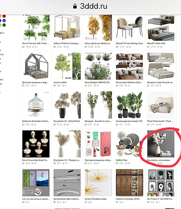
Task: Open the Set of Lava-Like Bust Sculptures thumbnail
Action: point(36,144)
